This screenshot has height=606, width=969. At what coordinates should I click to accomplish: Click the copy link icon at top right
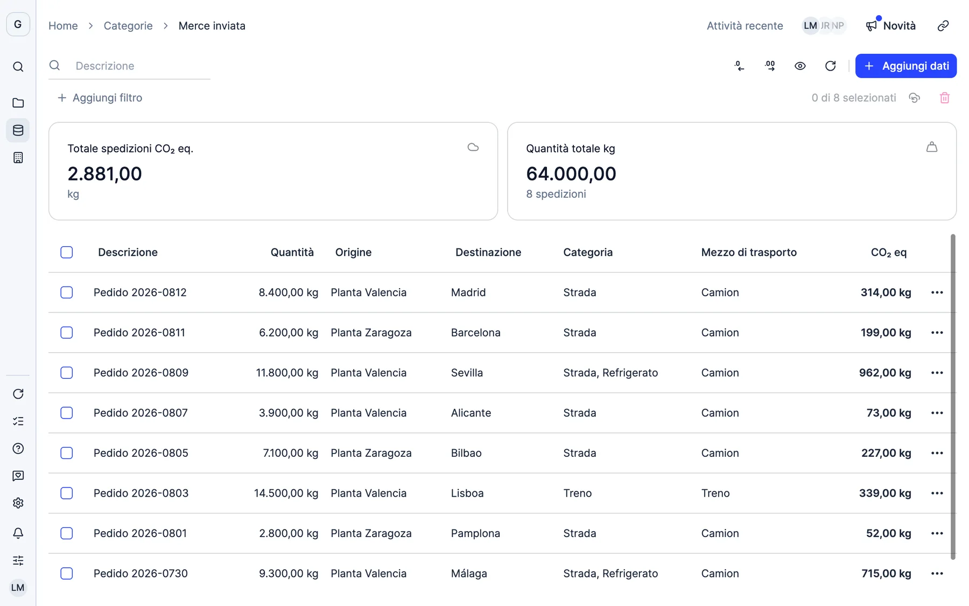point(943,26)
